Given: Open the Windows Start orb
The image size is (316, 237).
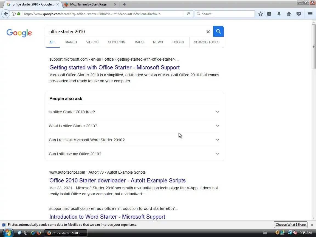Looking at the screenshot, I should [8, 233].
